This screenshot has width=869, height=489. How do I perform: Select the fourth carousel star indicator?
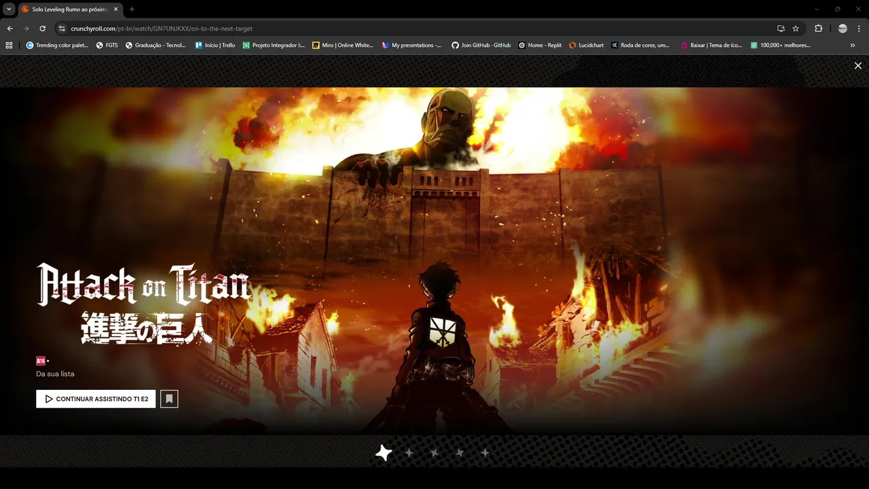pos(460,453)
